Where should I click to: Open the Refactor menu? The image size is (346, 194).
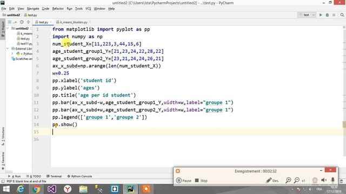tap(58, 9)
